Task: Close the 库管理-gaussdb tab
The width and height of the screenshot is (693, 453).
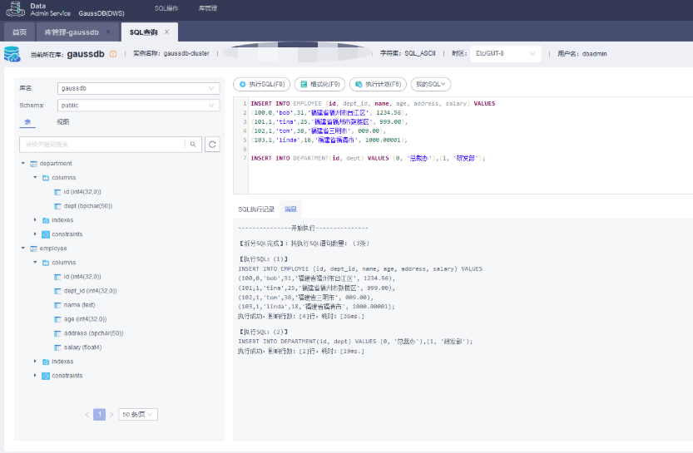Action: (x=108, y=32)
